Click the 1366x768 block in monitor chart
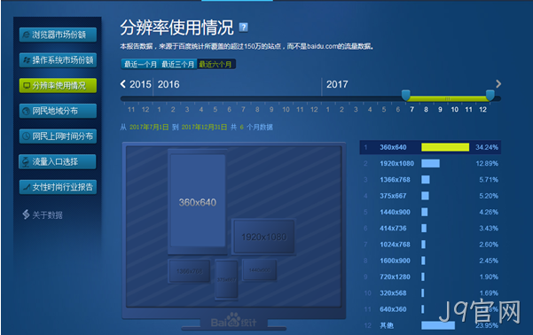 pos(189,271)
